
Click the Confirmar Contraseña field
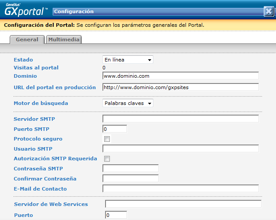point(130,179)
